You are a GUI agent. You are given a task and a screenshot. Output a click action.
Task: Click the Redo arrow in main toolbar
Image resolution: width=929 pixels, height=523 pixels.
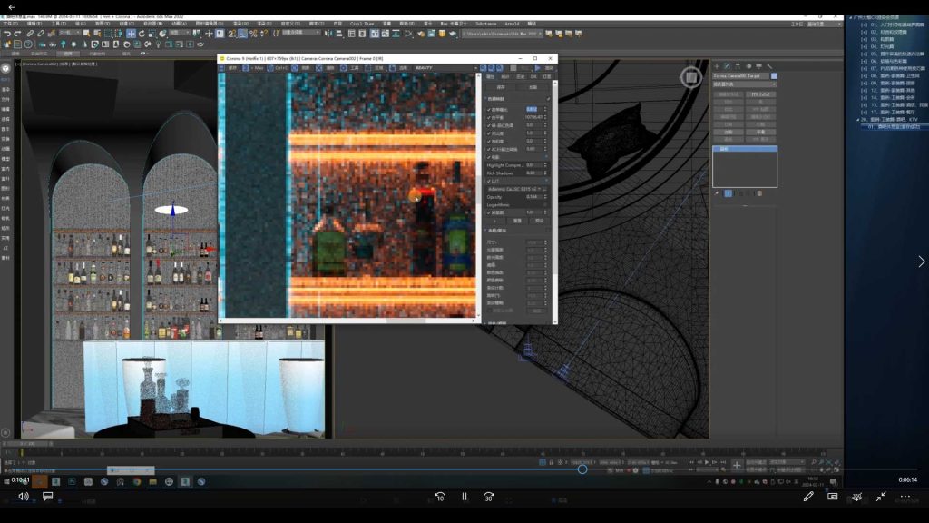pos(18,34)
